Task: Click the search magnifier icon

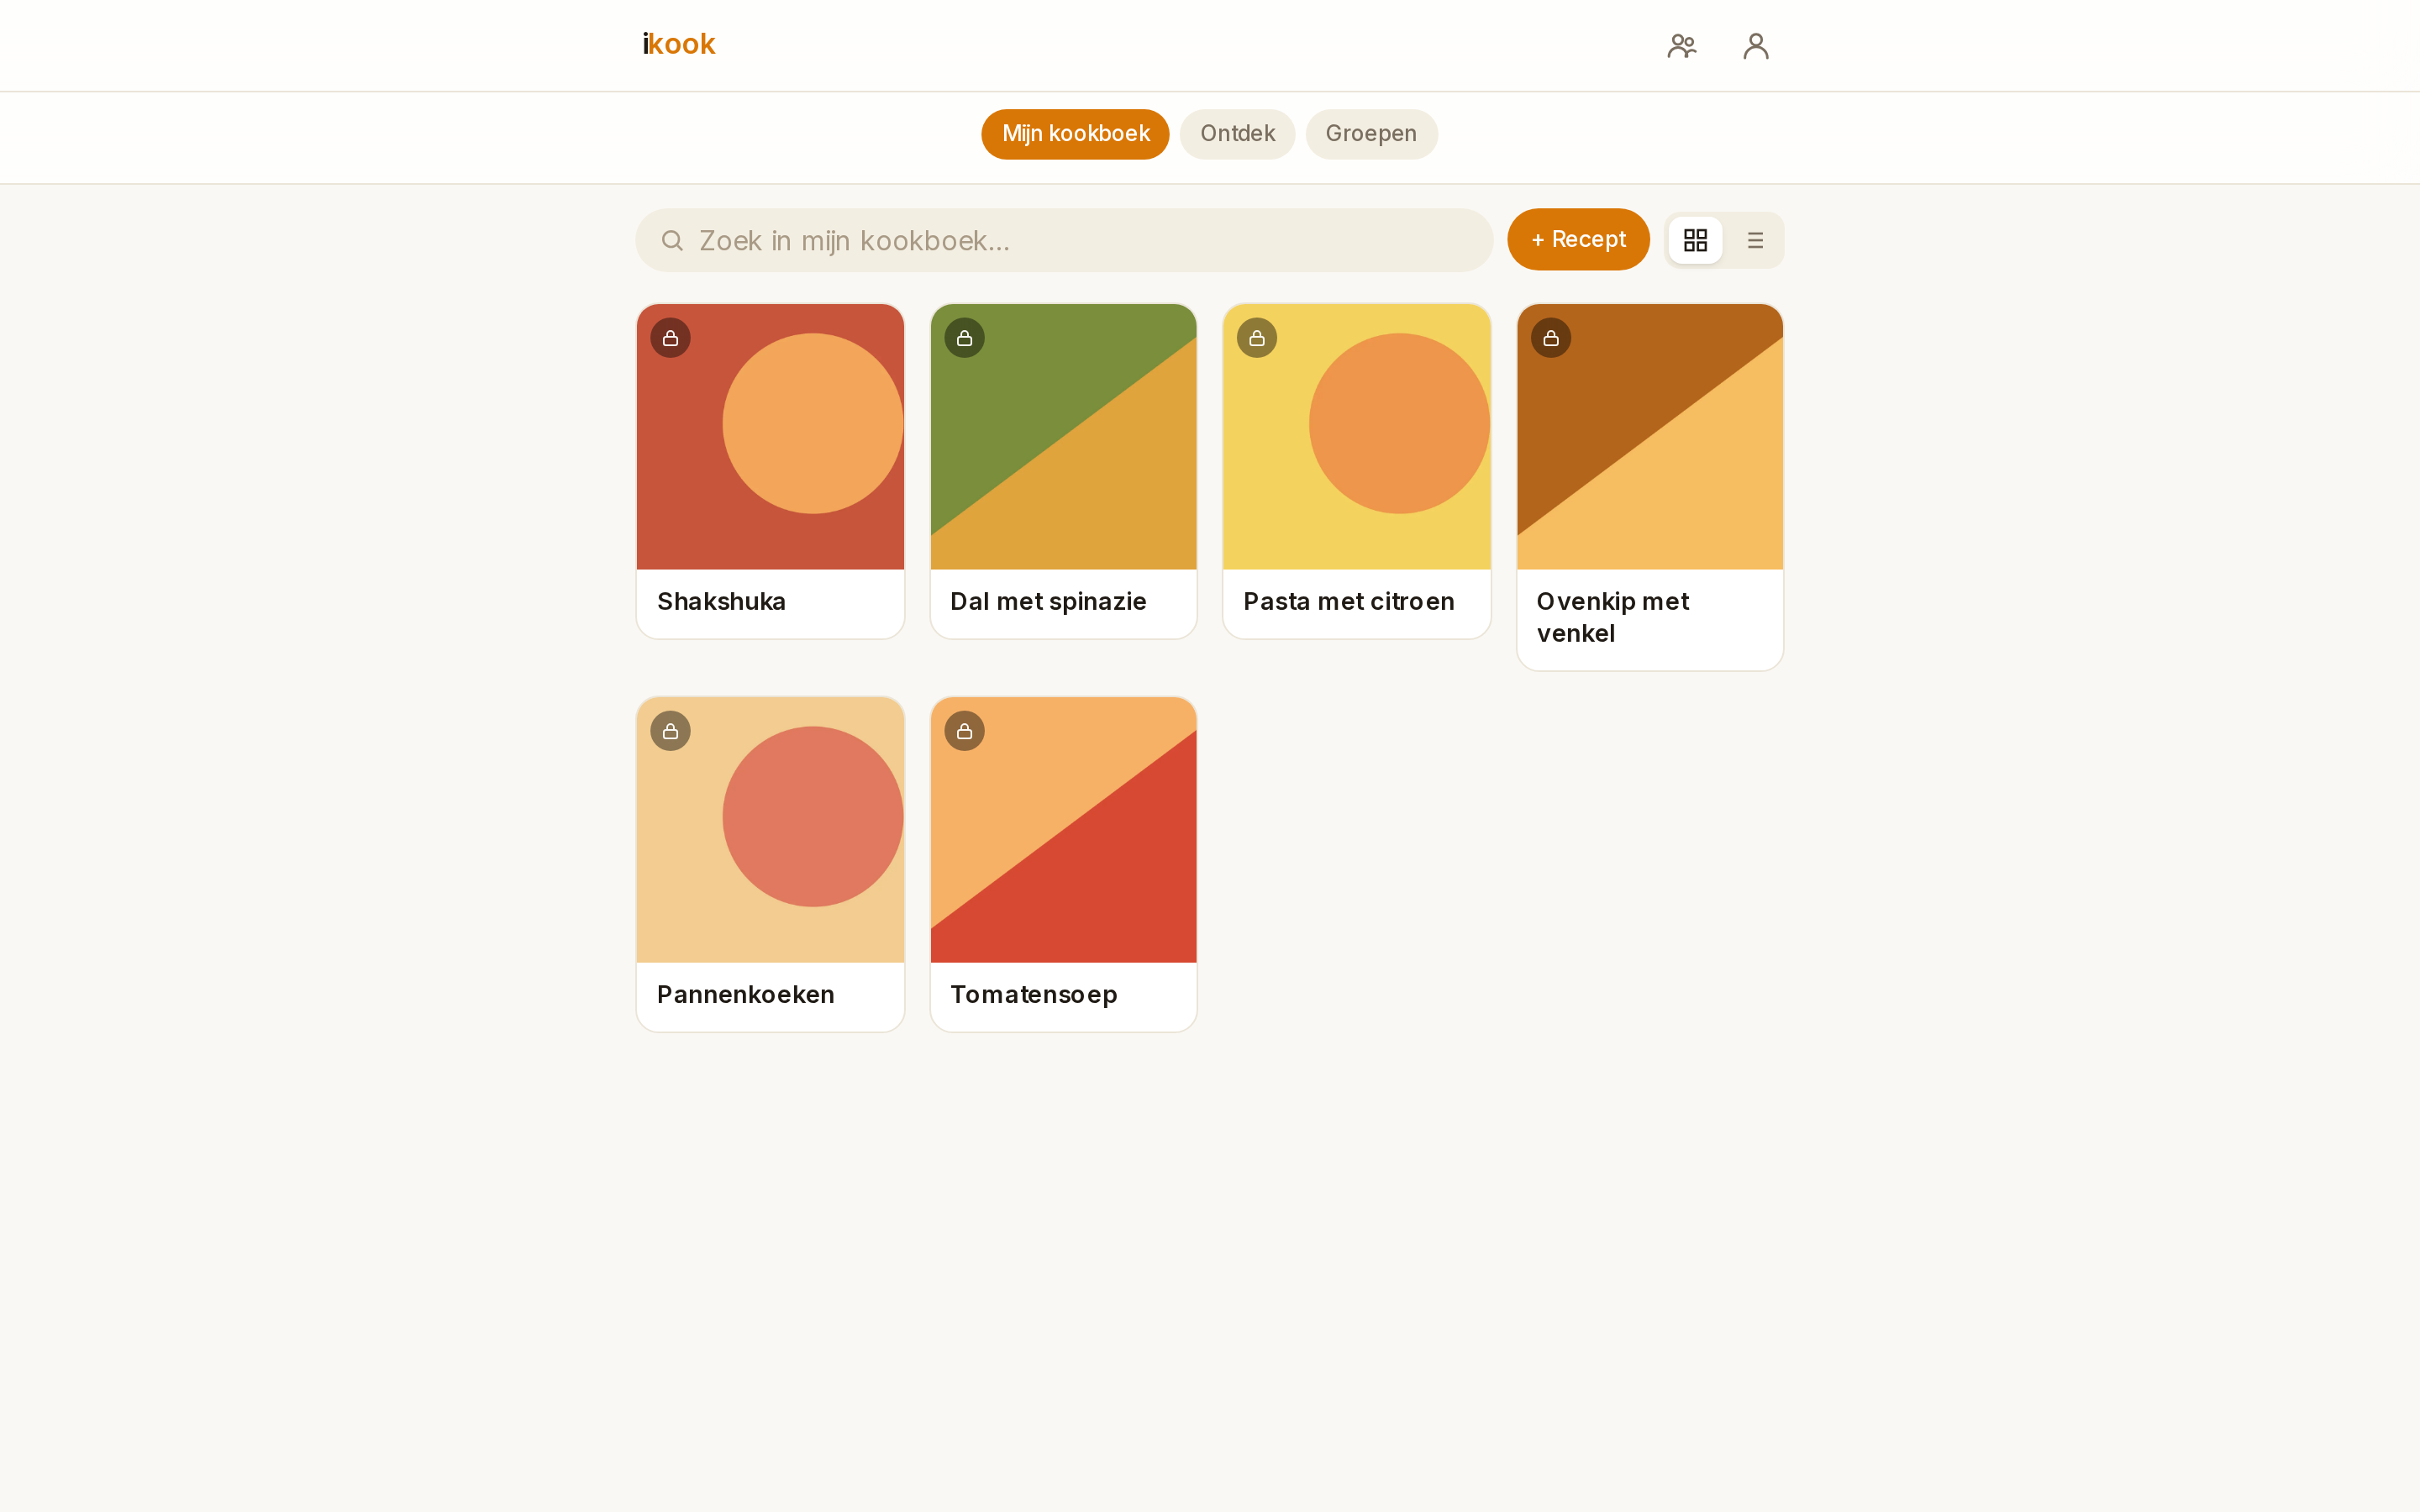Action: 672,241
